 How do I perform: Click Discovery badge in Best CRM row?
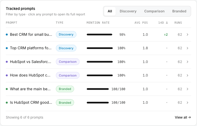(x=66, y=35)
